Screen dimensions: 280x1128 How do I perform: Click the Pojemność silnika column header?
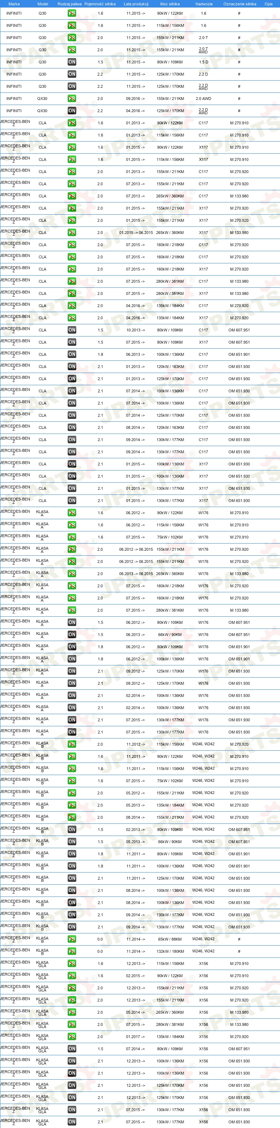click(x=100, y=4)
